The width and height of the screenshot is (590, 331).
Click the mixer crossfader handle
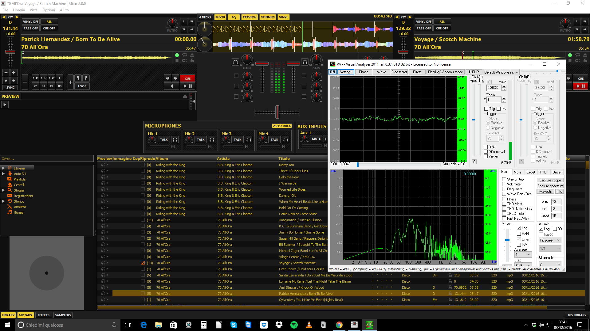[x=277, y=112]
